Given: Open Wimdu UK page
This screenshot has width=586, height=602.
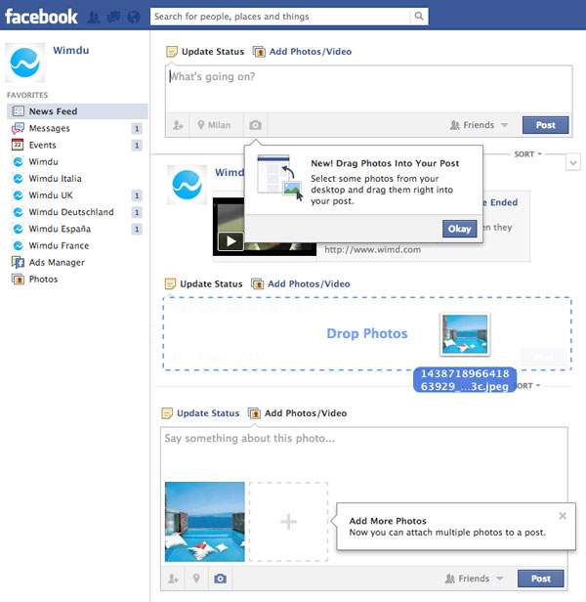Looking at the screenshot, I should tap(51, 195).
